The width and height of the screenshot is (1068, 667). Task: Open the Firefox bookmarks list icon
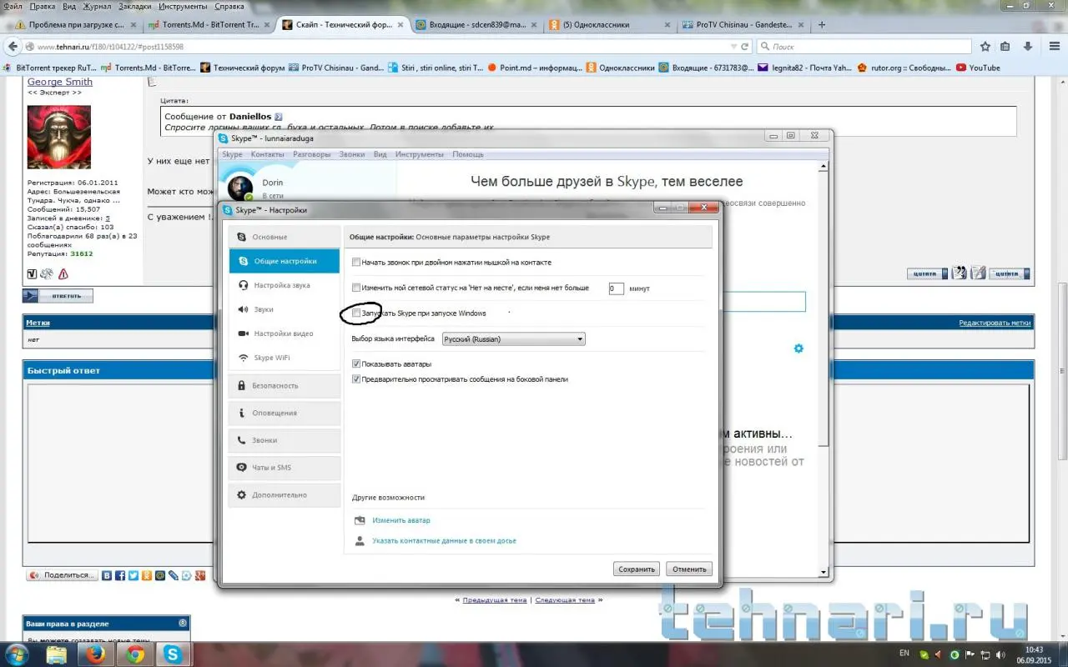1005,47
